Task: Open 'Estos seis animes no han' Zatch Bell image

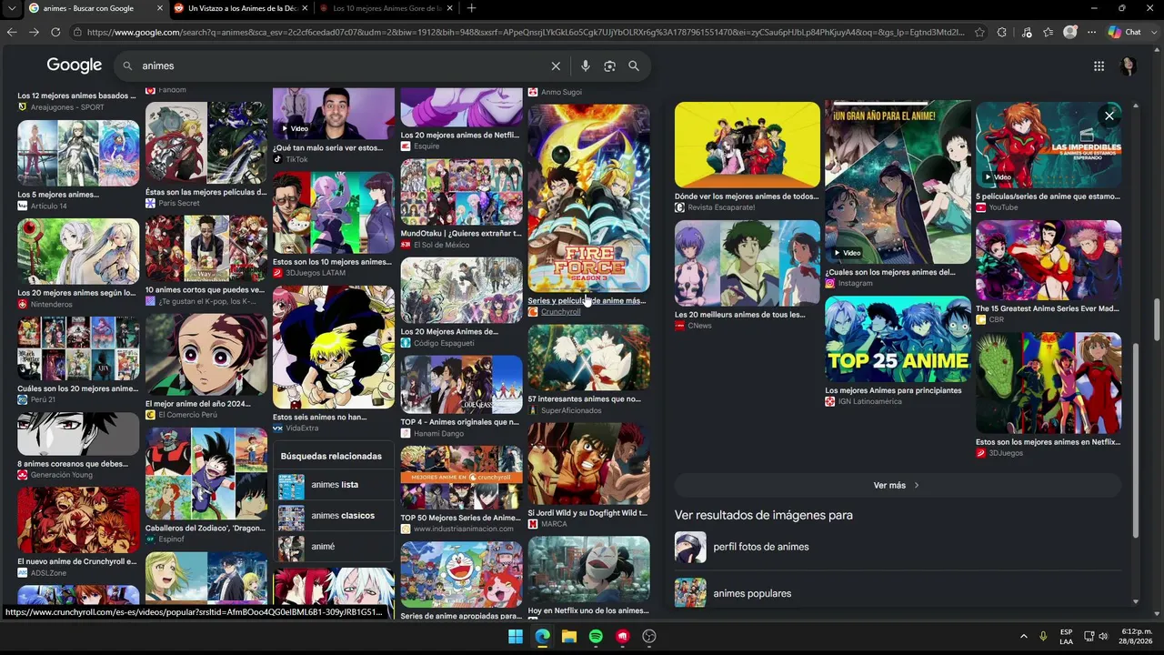Action: (x=334, y=348)
